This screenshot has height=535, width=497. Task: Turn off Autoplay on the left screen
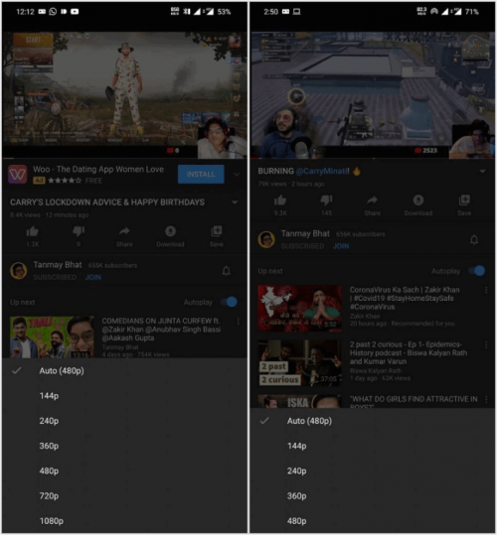230,302
